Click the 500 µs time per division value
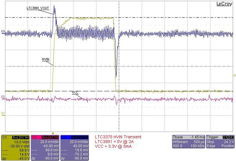The image size is (236, 161). tap(199, 142)
